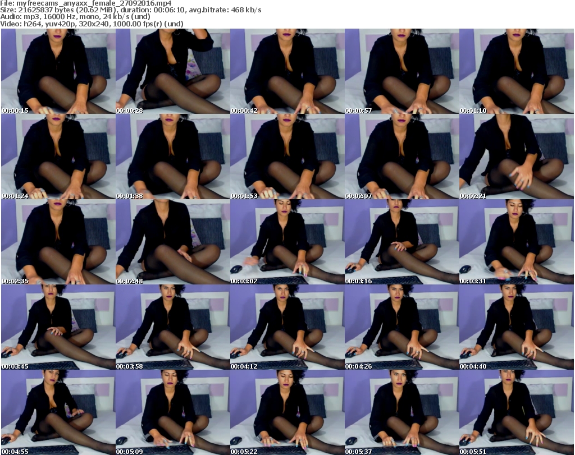
Task: Choose the 00:04:12 video frame
Action: pyautogui.click(x=287, y=327)
